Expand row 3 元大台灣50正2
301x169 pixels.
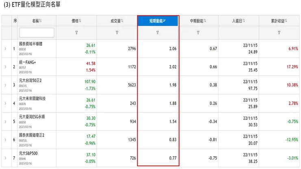click(5, 85)
